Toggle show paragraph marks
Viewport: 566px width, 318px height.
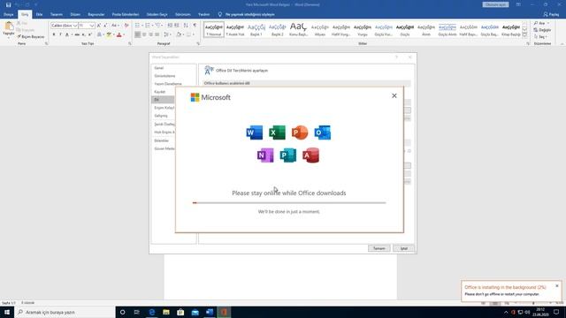tap(195, 26)
